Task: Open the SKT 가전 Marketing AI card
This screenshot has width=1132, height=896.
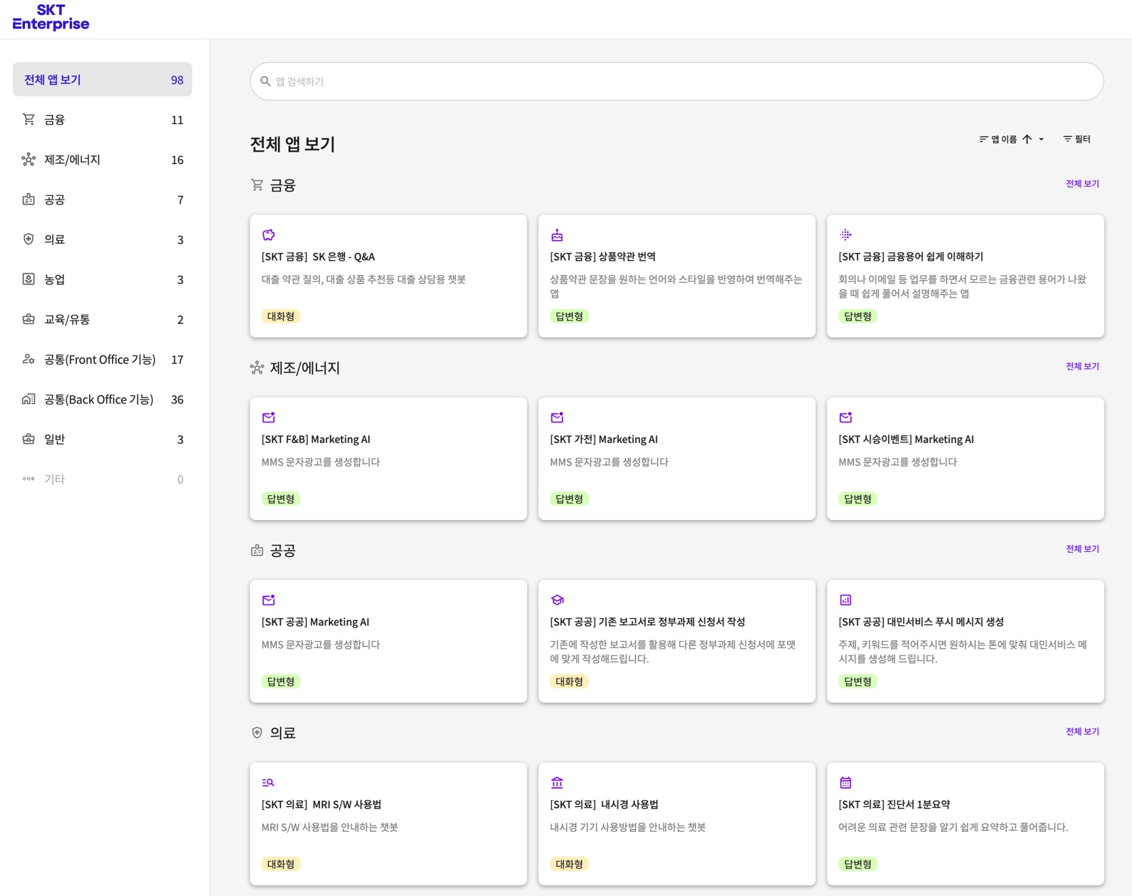Action: [676, 459]
